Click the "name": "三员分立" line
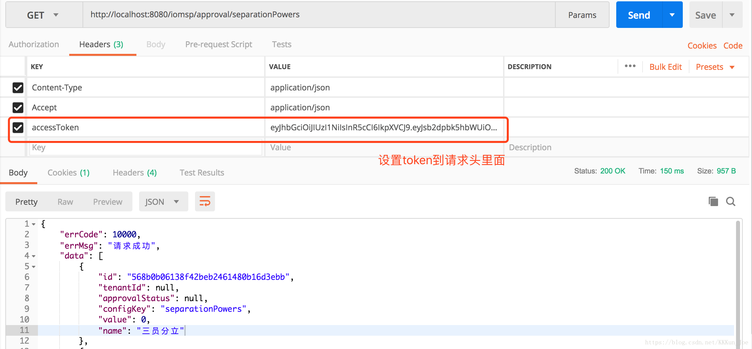 pyautogui.click(x=141, y=331)
